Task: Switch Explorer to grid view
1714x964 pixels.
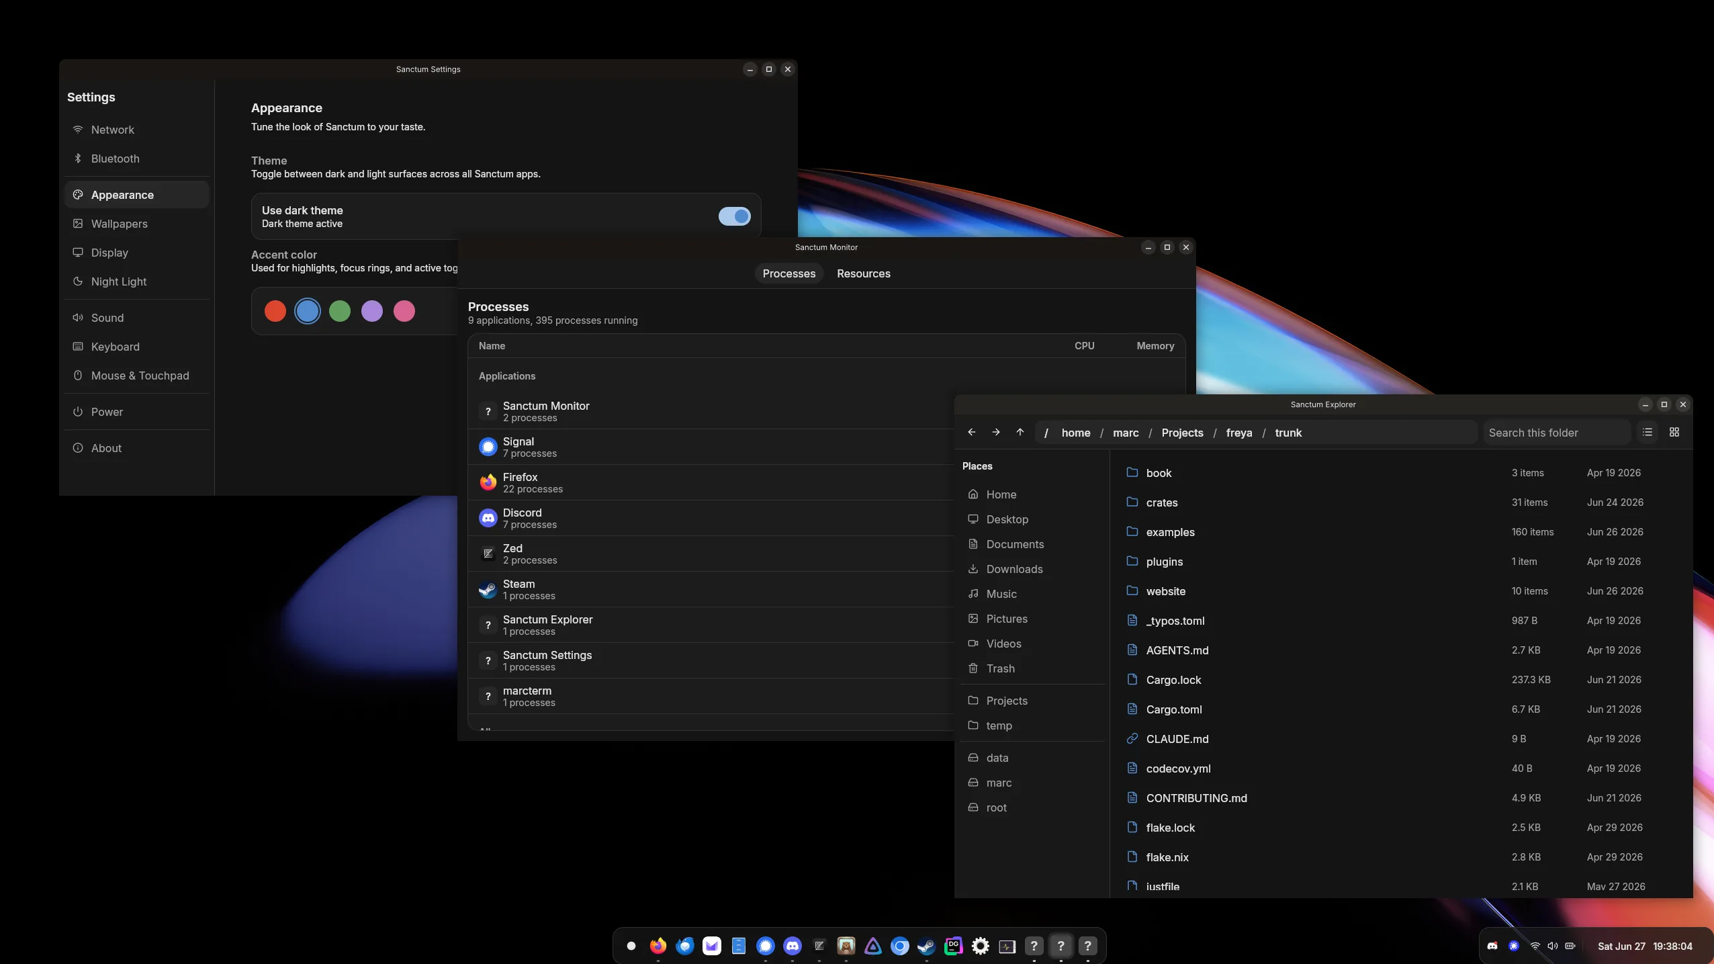Action: [1674, 432]
